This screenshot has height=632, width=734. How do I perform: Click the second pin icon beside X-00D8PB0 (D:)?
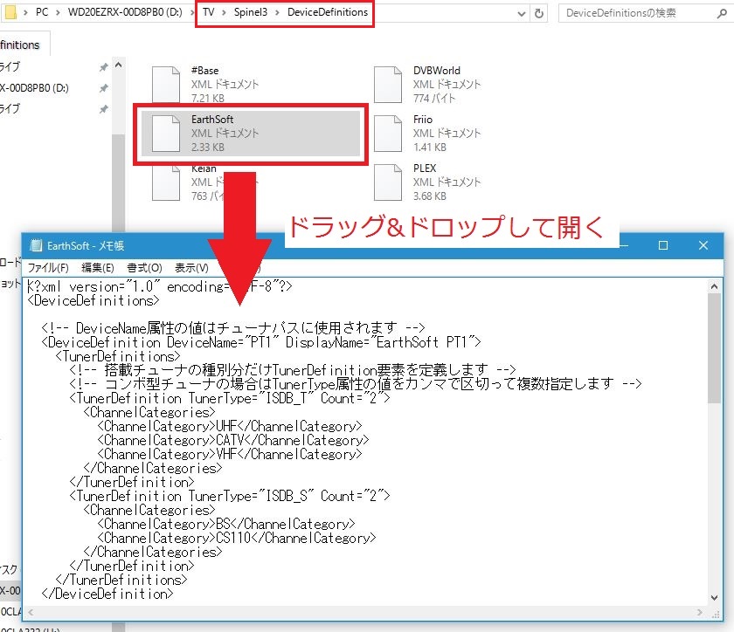pos(103,88)
